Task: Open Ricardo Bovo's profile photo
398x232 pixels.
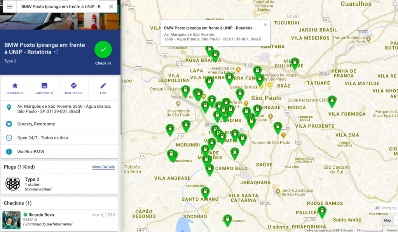Action: tap(11, 220)
